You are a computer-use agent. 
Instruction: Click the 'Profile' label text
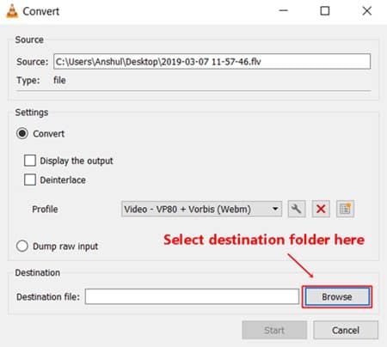click(x=45, y=210)
